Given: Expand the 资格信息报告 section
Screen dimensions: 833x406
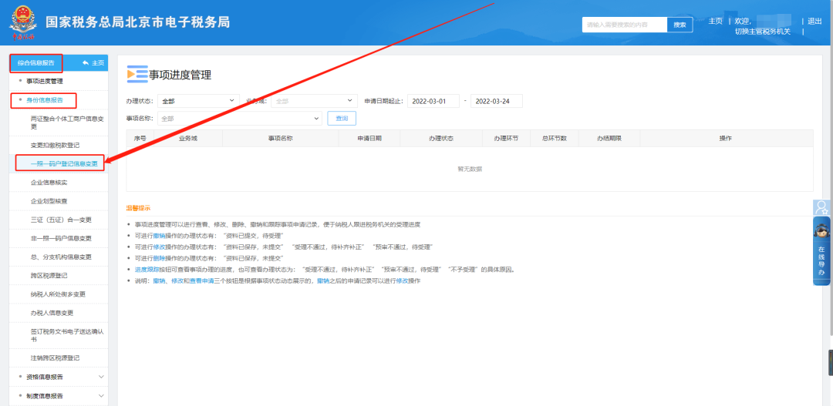Looking at the screenshot, I should 101,377.
